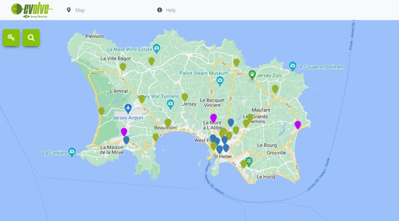Select green charger pin near La Ville Bagot
399x221 pixels.
click(x=123, y=66)
